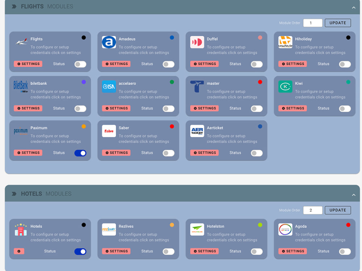Click the Kiwi logo icon
This screenshot has height=271, width=362.
coord(285,86)
